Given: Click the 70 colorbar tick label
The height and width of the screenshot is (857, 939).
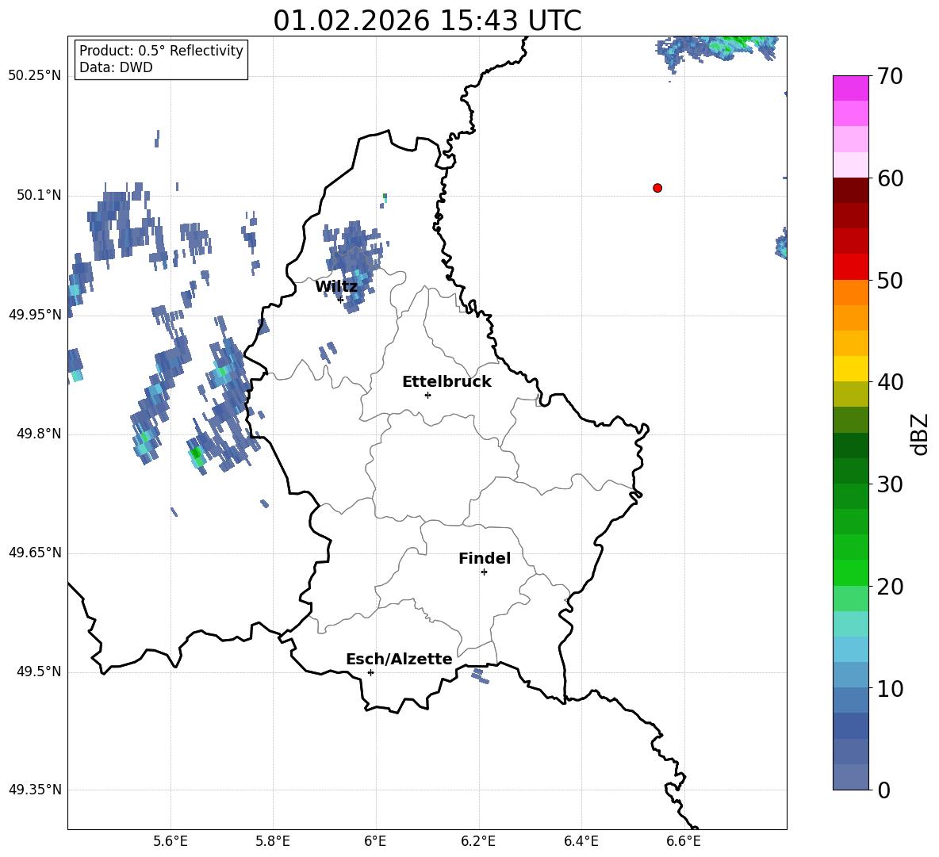Looking at the screenshot, I should 889,77.
